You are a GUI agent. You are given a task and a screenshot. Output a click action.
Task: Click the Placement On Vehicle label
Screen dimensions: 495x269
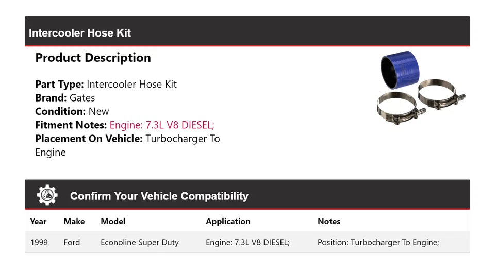(89, 139)
